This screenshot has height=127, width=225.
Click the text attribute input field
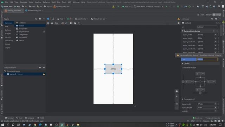click(207, 59)
